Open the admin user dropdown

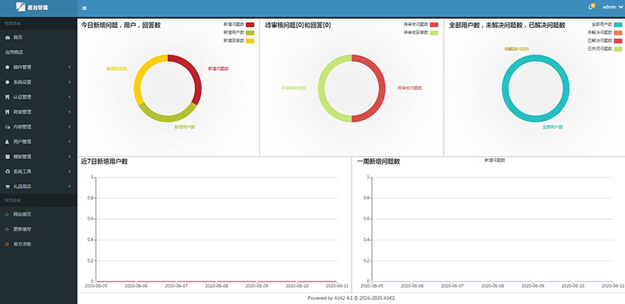(612, 7)
